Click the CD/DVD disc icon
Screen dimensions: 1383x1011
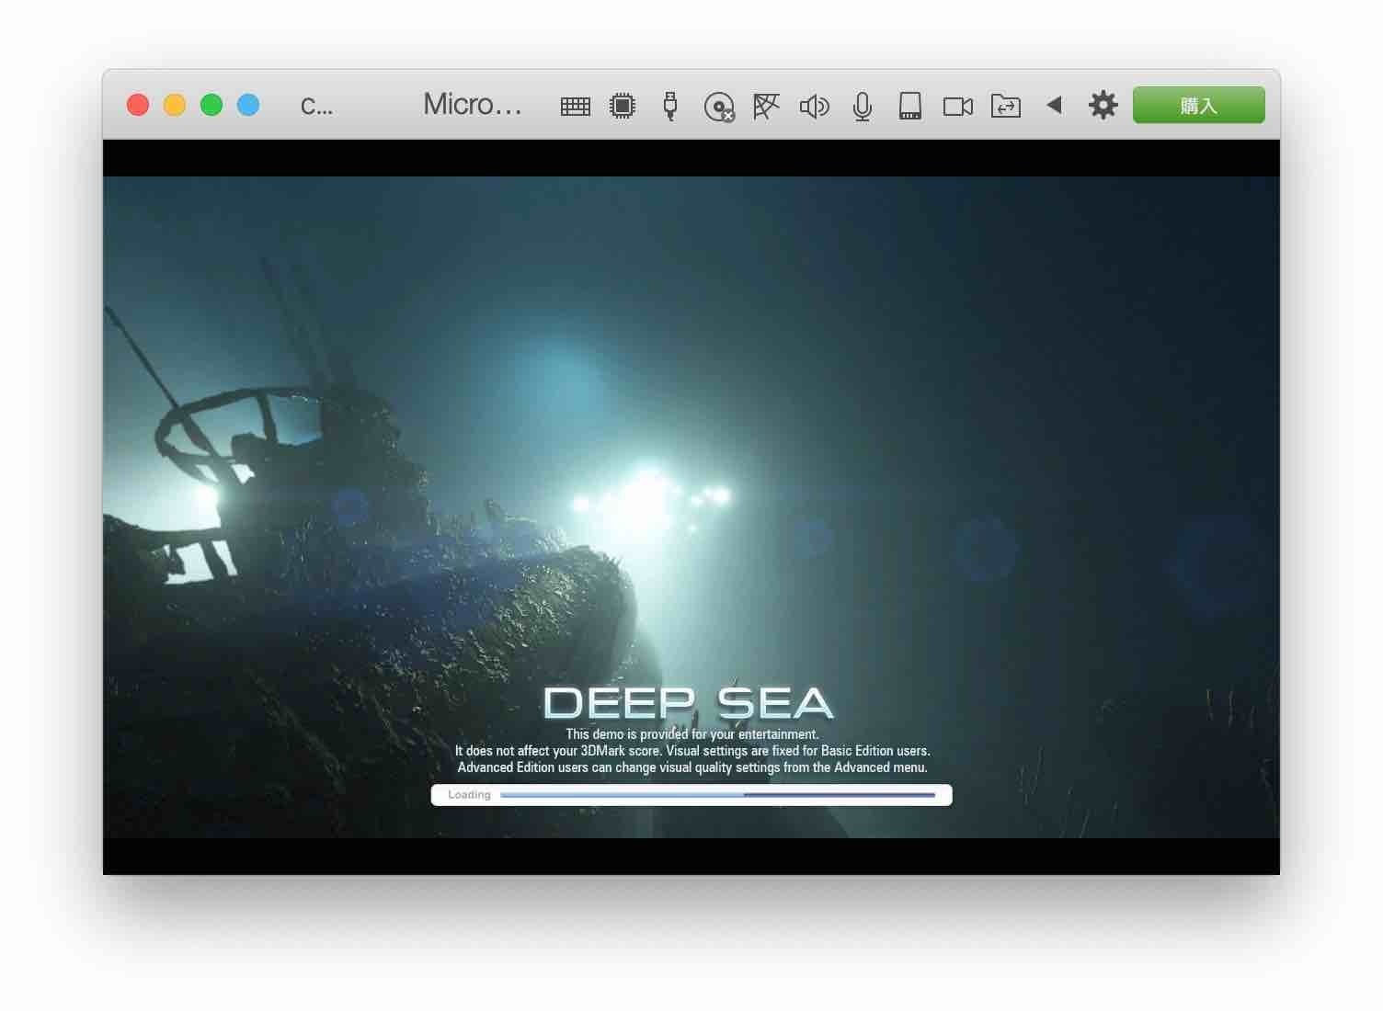click(719, 107)
